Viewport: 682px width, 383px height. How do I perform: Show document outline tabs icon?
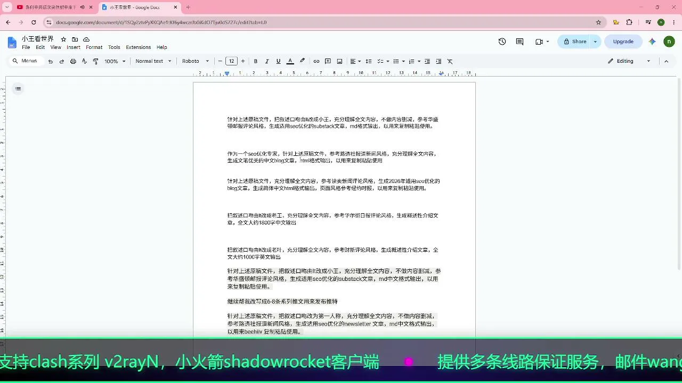18,89
